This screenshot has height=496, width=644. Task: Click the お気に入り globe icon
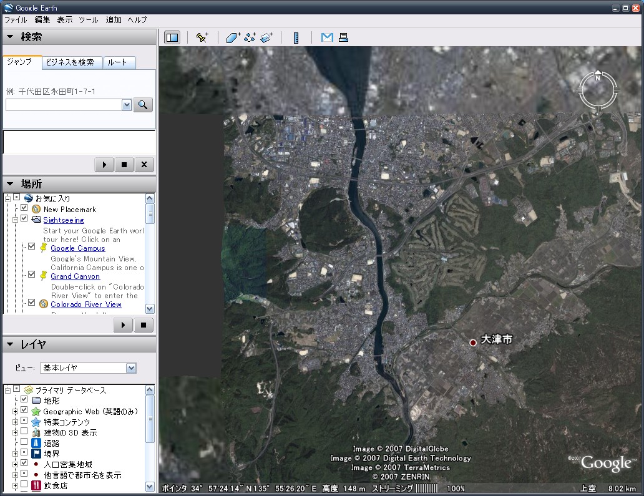coord(29,198)
